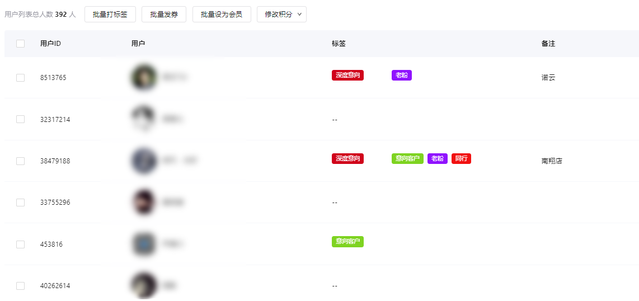The image size is (639, 301).
Task: Click the 批量打标签 button
Action: point(110,15)
